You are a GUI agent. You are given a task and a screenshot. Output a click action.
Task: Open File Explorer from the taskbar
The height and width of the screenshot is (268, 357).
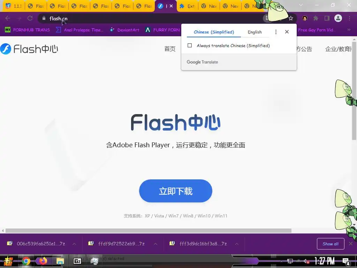60,261
